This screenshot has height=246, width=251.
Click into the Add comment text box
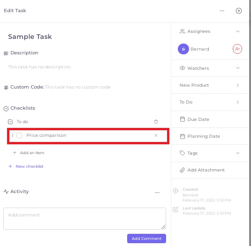pyautogui.click(x=84, y=218)
